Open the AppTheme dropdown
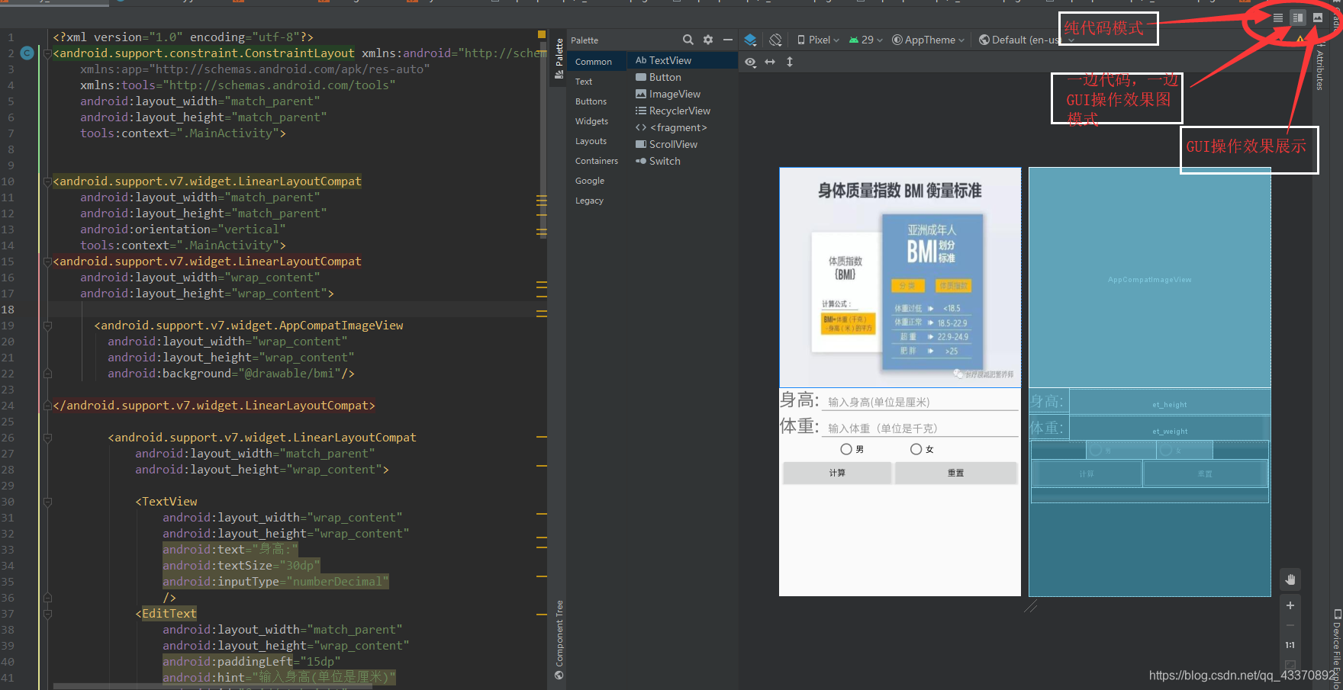Image resolution: width=1343 pixels, height=690 pixels. pos(928,40)
